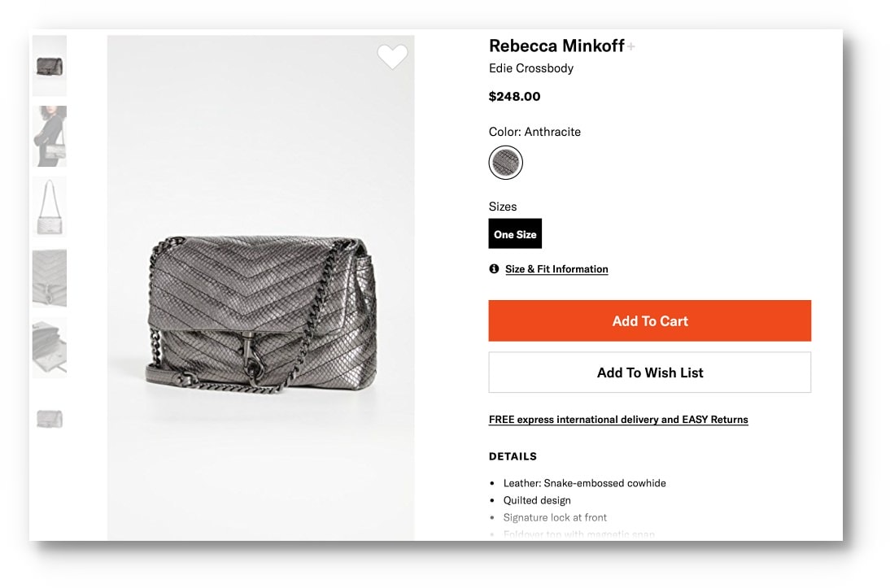The height and width of the screenshot is (588, 890).
Task: Select the thumbnail of bag with hanging strap
Action: pyautogui.click(x=50, y=207)
